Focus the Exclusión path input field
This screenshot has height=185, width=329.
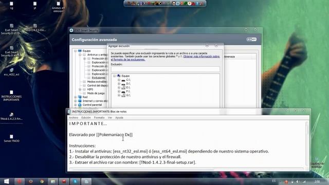(x=166, y=69)
